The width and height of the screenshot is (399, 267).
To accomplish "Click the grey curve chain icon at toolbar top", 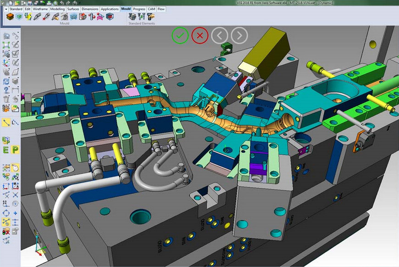I will 15,36.
